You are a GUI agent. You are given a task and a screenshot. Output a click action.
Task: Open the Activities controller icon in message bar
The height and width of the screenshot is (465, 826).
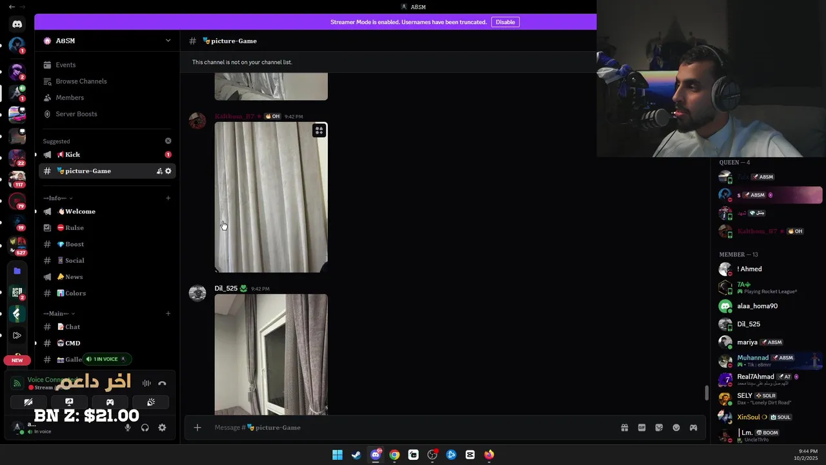point(693,428)
